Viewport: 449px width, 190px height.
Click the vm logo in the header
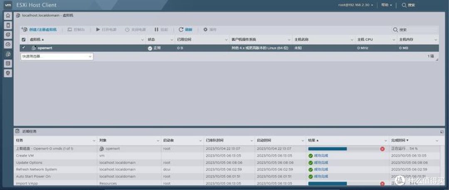coord(8,5)
